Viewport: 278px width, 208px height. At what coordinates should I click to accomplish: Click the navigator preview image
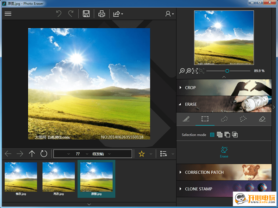[x=224, y=38]
